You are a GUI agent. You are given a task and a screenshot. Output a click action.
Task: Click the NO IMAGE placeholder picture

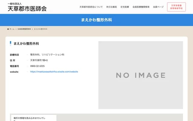(141, 75)
